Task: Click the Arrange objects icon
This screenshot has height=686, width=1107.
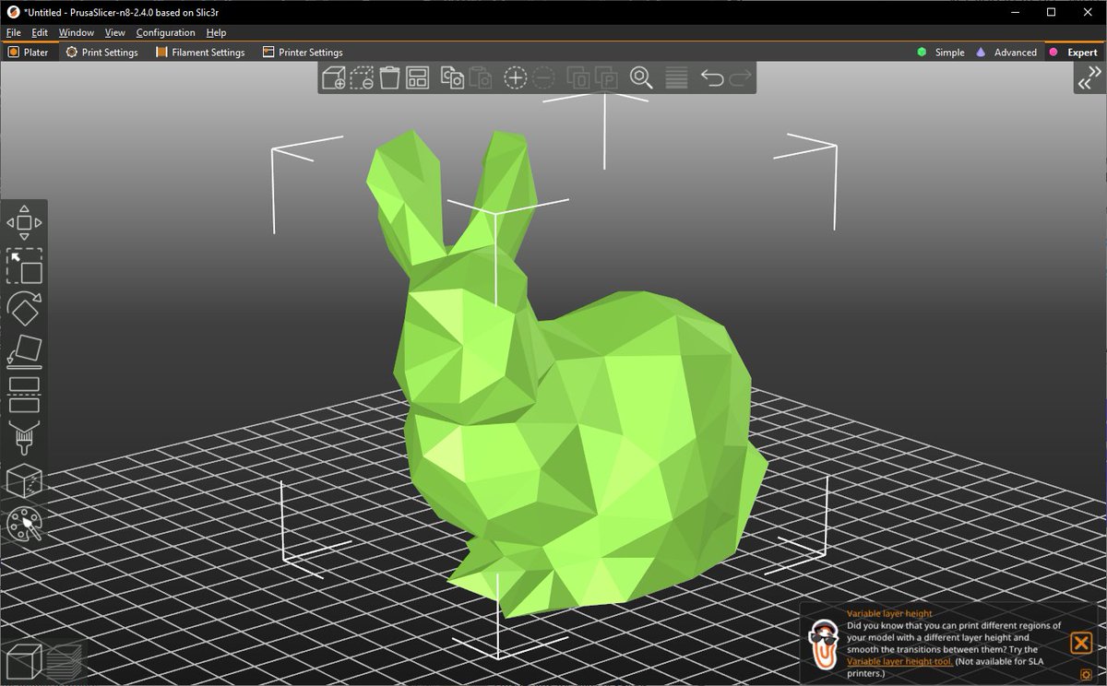Action: coord(417,78)
